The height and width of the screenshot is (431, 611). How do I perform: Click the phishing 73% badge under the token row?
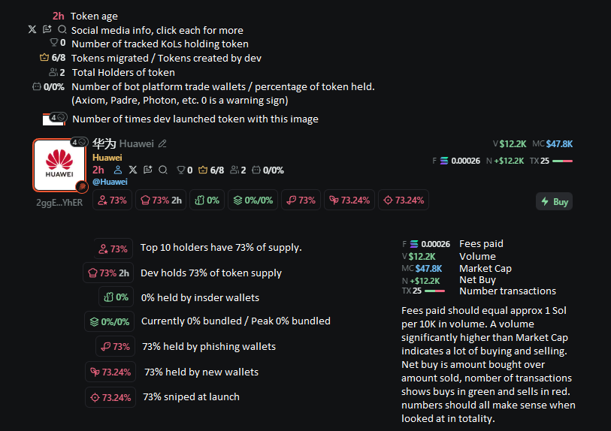coord(301,200)
